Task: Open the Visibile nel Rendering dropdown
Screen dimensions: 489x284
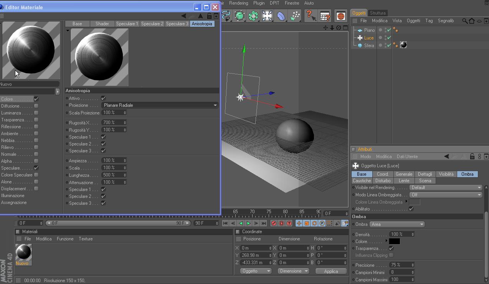Action: point(446,188)
